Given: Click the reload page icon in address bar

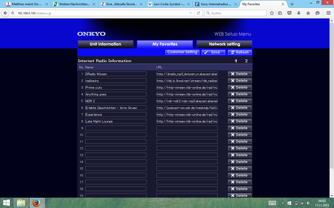Looking at the screenshot, I should [x=198, y=13].
